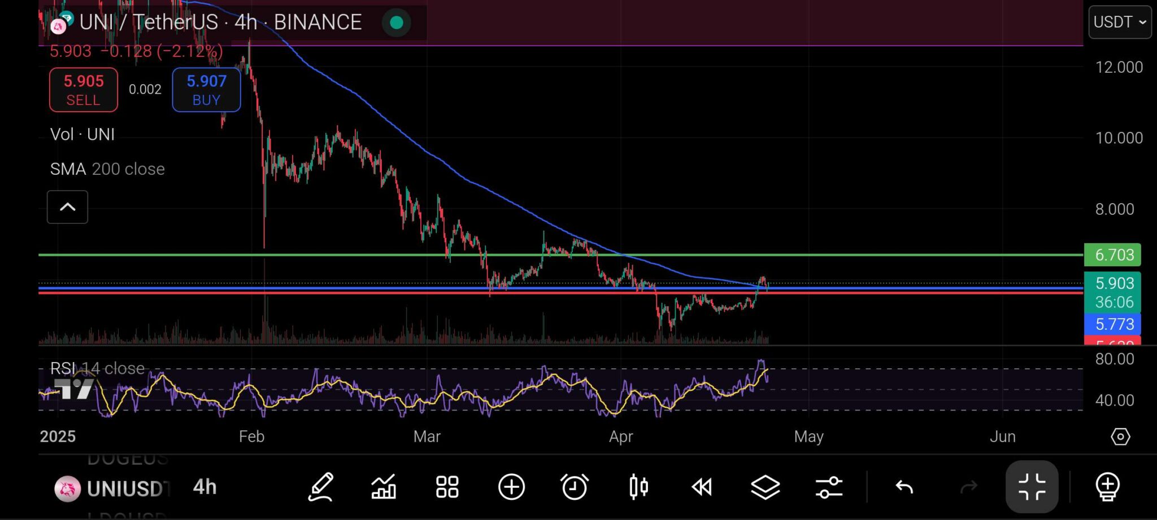
Task: Tap the 10.000 price scale value
Action: [1119, 138]
